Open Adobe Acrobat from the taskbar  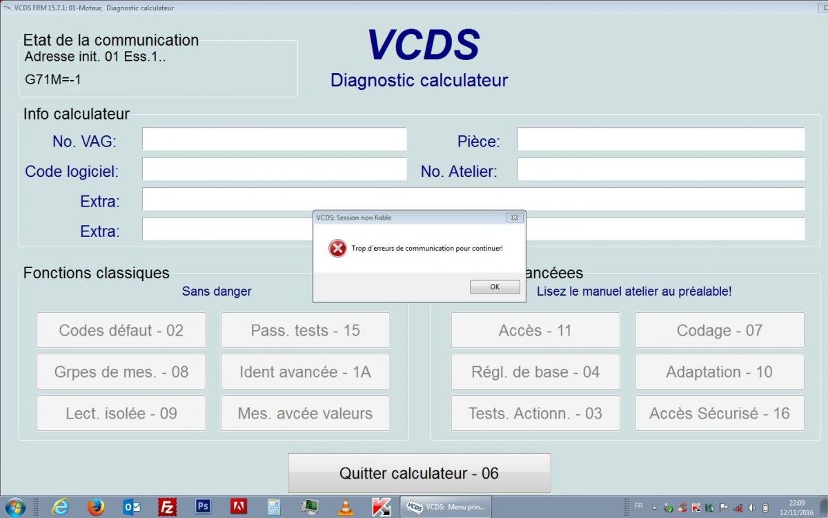(x=239, y=507)
